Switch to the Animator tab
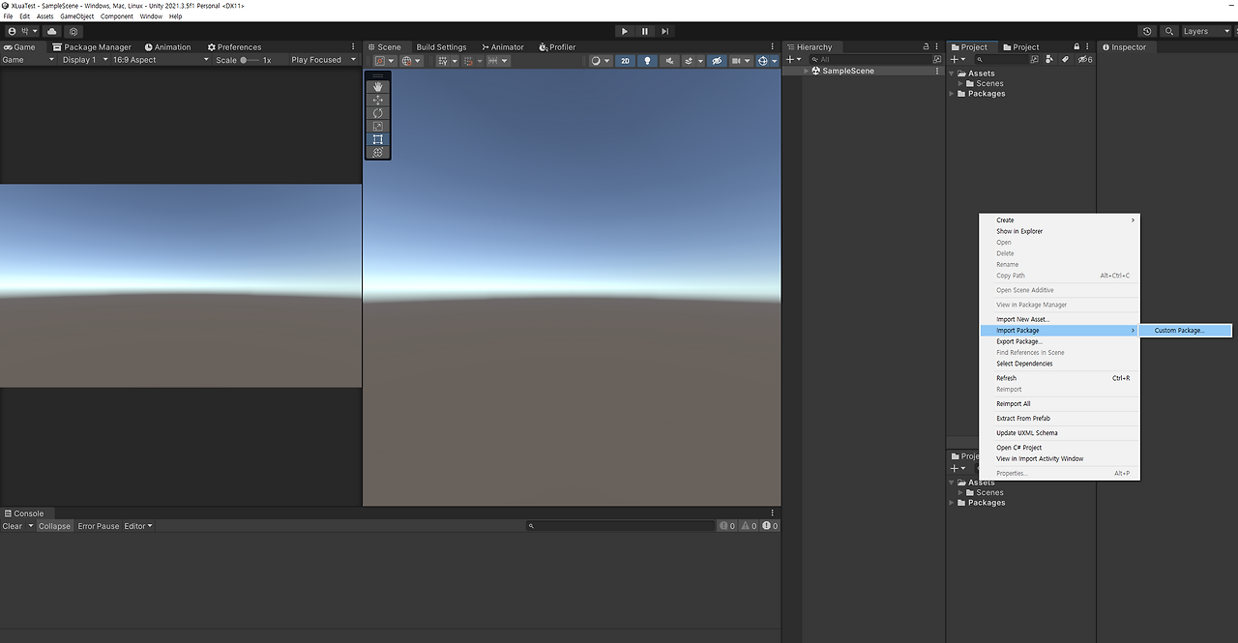 503,46
